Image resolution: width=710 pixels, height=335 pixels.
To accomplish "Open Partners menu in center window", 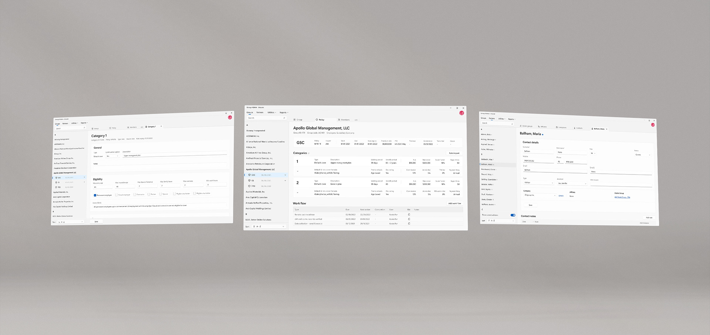I will click(x=260, y=113).
